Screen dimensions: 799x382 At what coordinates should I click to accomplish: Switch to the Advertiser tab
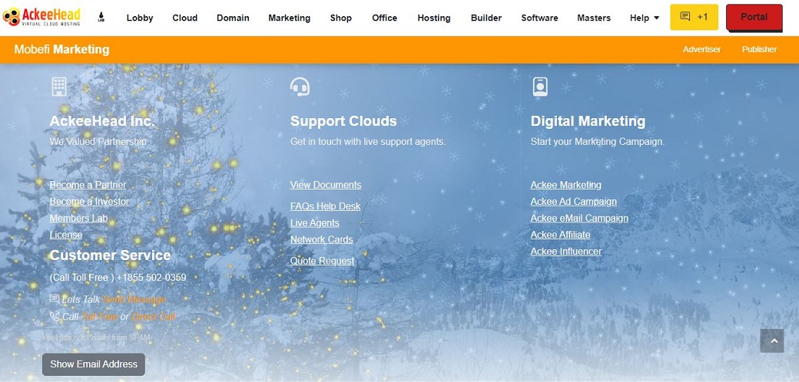point(701,49)
